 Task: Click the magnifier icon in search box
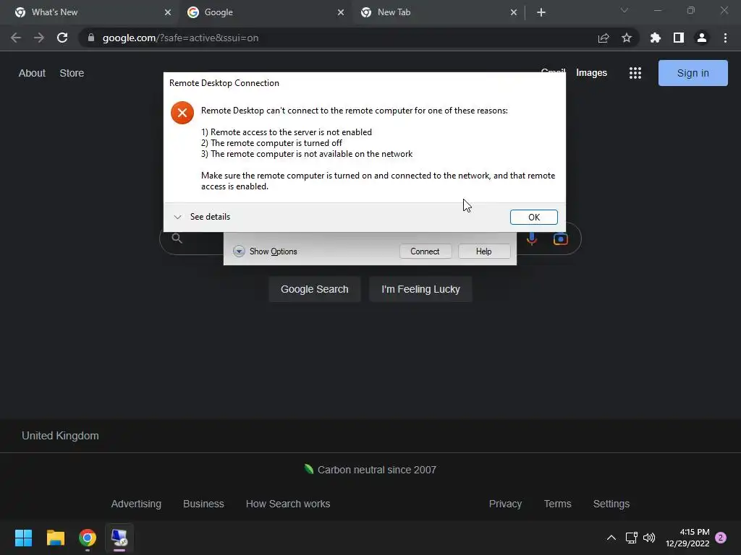177,238
